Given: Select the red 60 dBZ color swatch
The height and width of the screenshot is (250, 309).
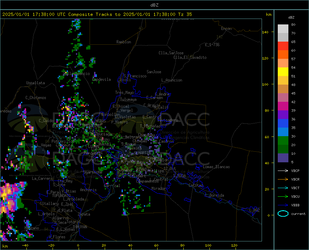Looking at the screenshot, I should pos(283,46).
